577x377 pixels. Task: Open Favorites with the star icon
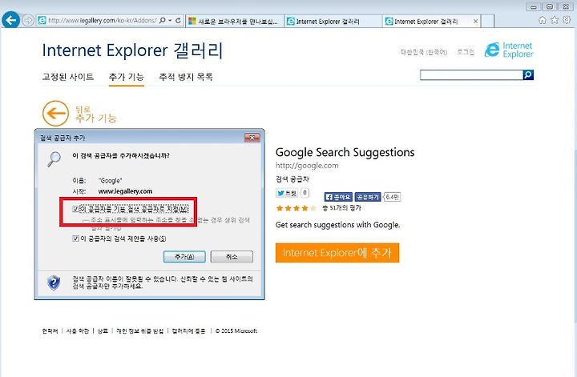pyautogui.click(x=555, y=20)
